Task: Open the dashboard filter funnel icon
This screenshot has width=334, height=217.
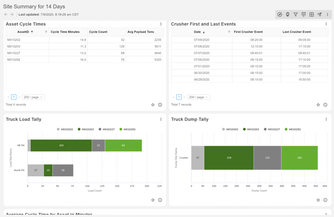Action: 296,14
